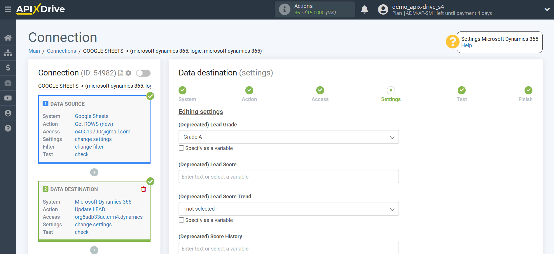This screenshot has height=254, width=554.
Task: Open the hamburger menu icon
Action: coord(8,9)
